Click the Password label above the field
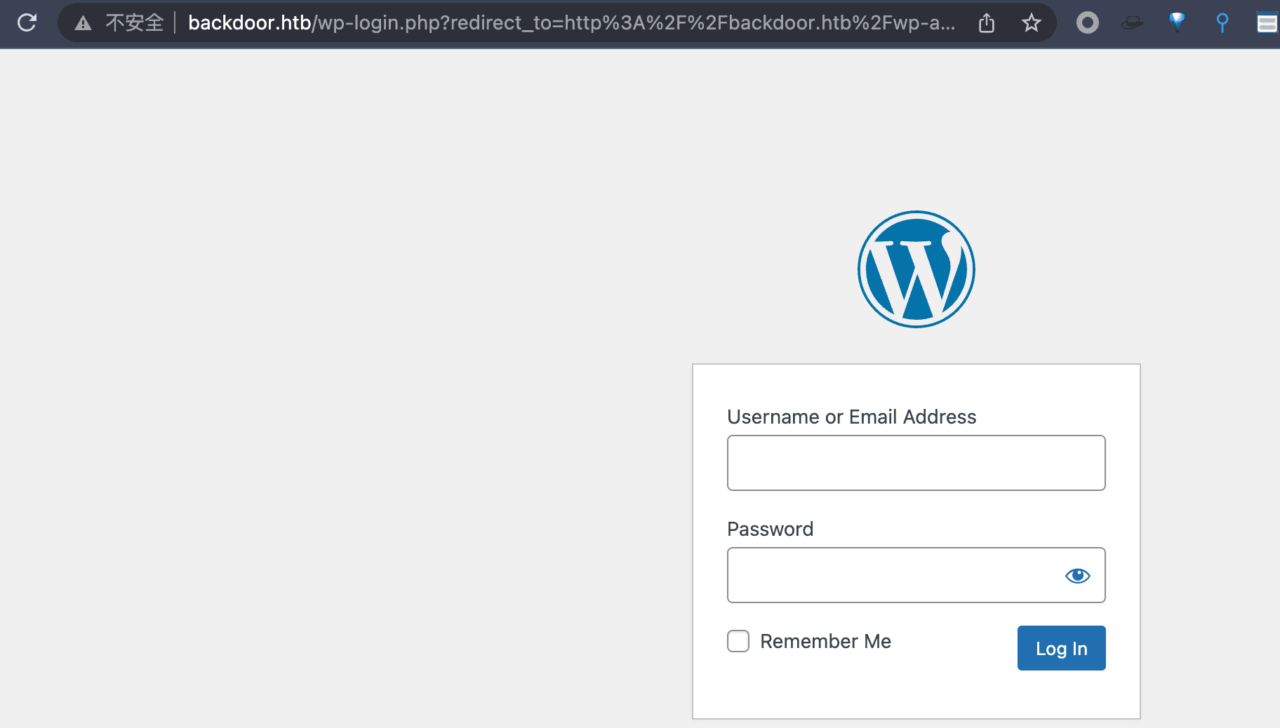Image resolution: width=1280 pixels, height=728 pixels. coord(770,529)
